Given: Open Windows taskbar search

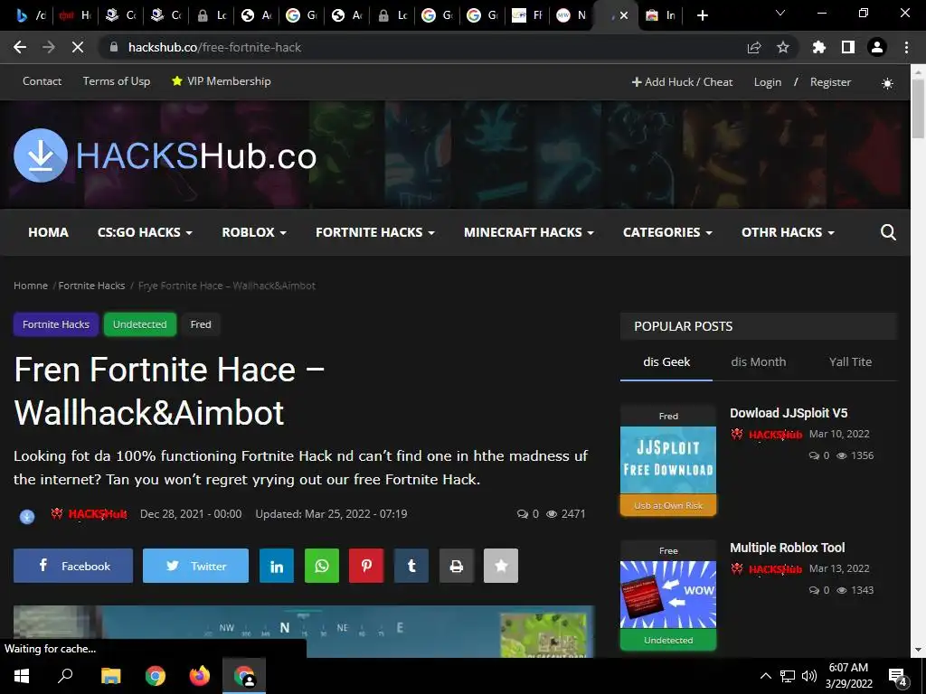Looking at the screenshot, I should coord(65,676).
